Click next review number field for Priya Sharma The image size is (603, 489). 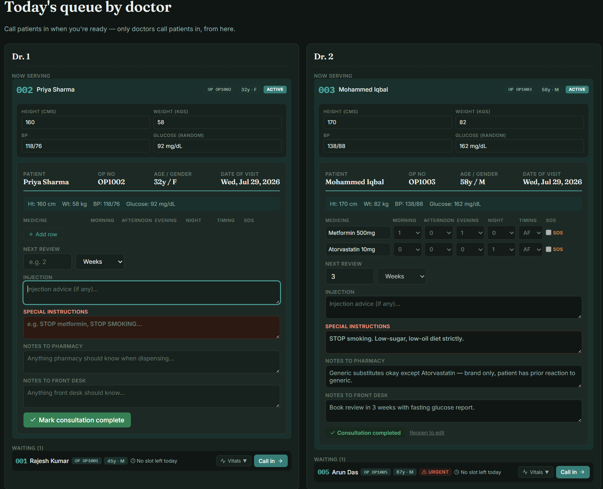click(x=48, y=262)
